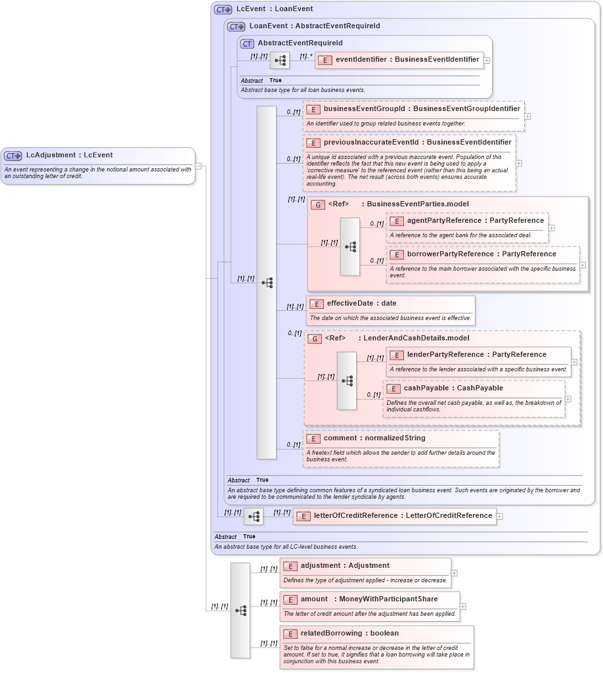Expand businessEventGroupId with its plus box
The width and height of the screenshot is (603, 673).
pyautogui.click(x=526, y=116)
